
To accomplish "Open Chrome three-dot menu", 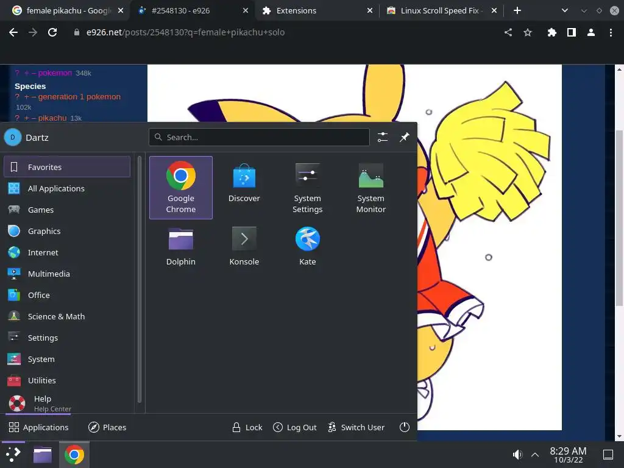I will [x=611, y=32].
